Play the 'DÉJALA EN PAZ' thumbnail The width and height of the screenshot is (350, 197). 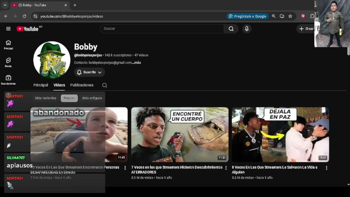[x=280, y=135]
